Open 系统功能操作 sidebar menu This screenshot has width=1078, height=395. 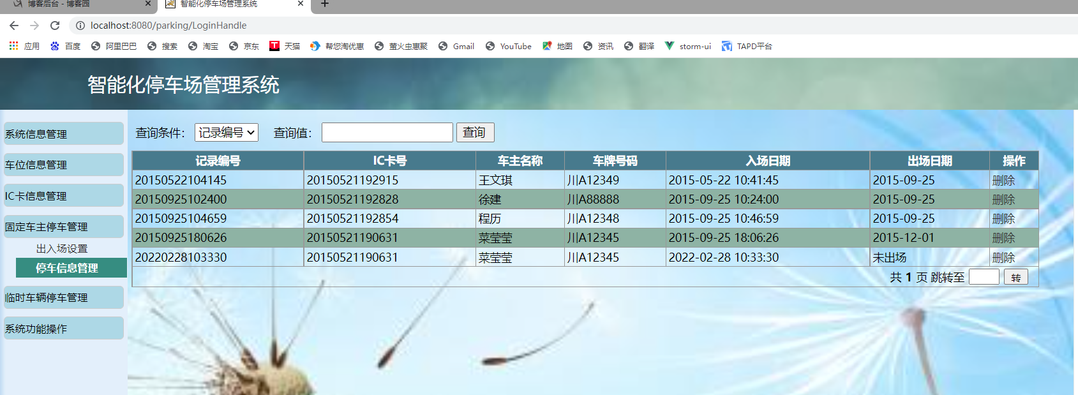[63, 329]
